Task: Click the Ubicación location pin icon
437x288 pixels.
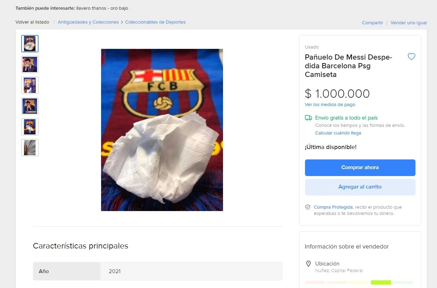Action: tap(308, 263)
